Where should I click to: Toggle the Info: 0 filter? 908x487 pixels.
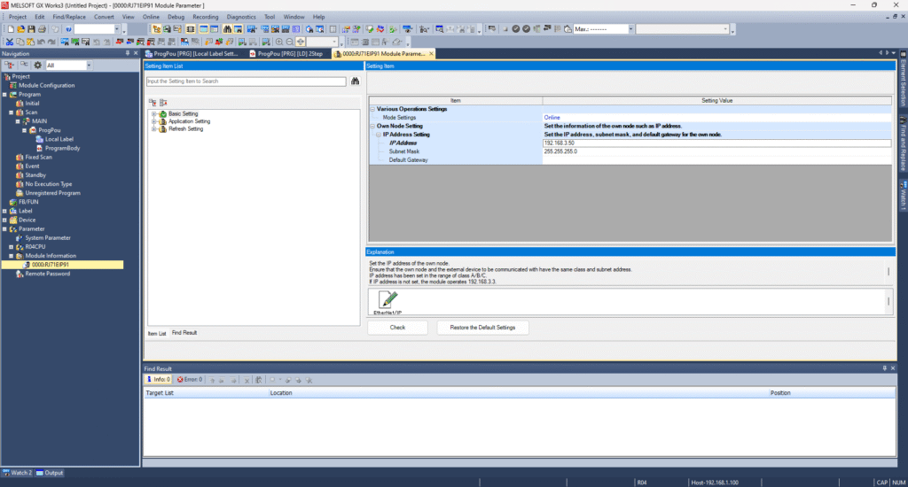158,380
